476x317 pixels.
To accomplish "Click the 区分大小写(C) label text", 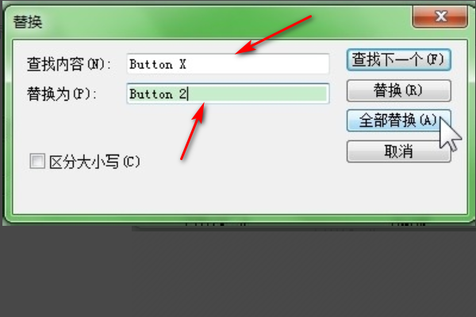I will (94, 162).
